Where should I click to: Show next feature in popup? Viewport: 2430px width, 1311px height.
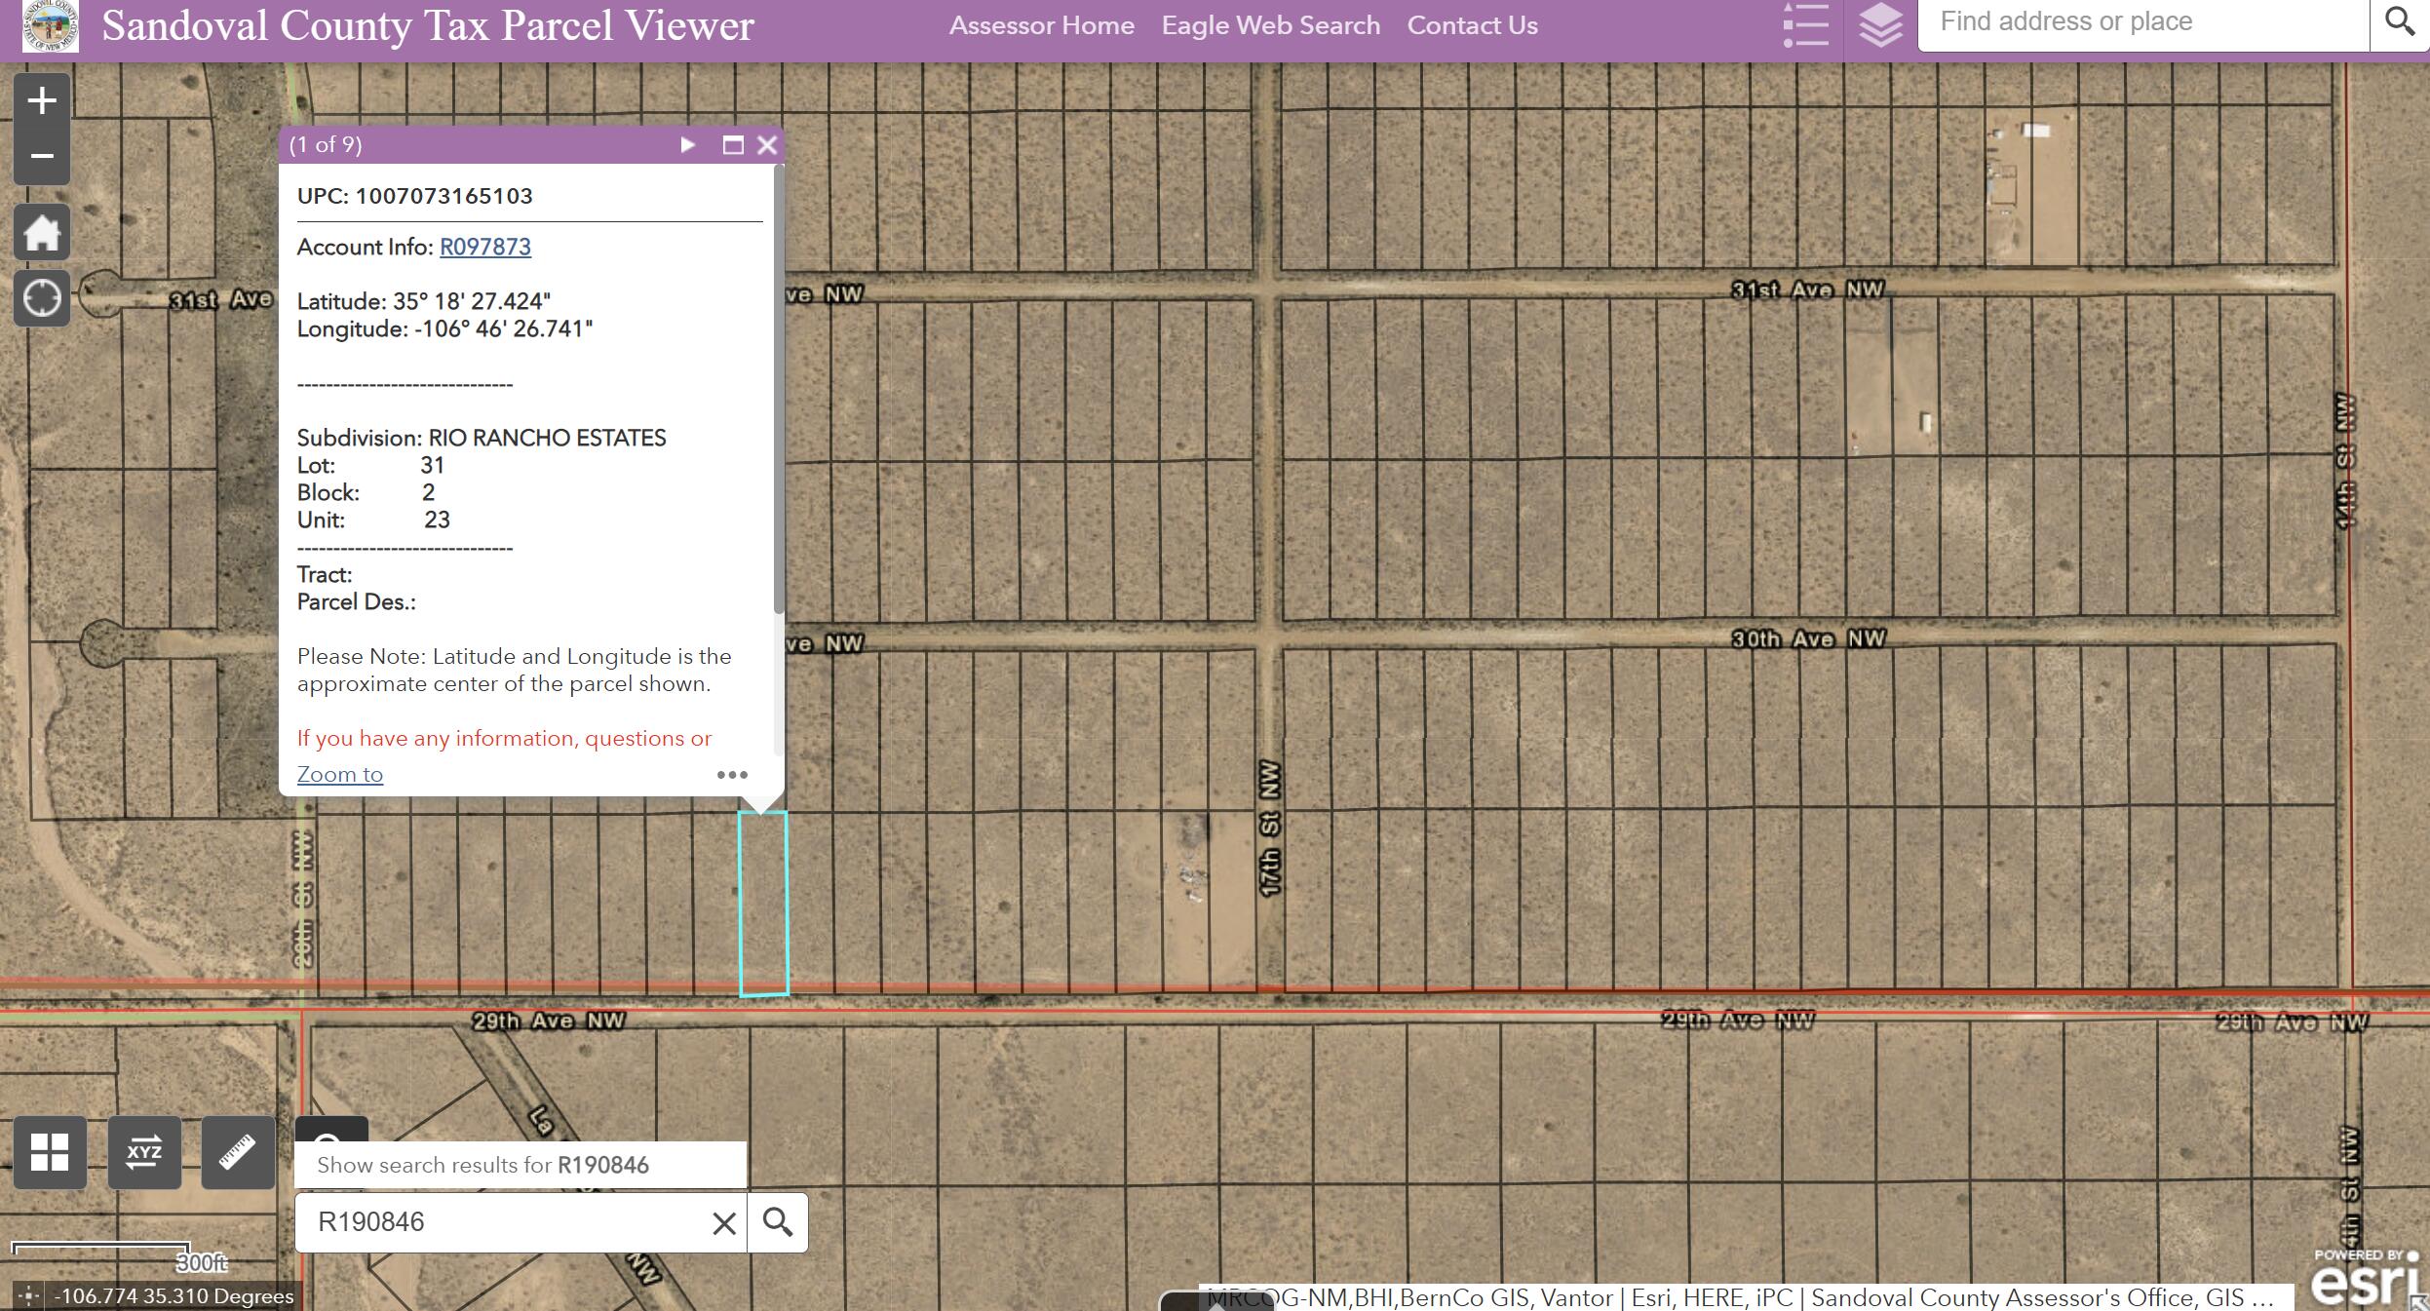coord(687,145)
